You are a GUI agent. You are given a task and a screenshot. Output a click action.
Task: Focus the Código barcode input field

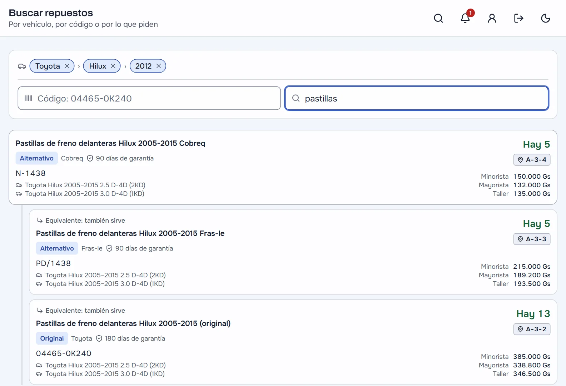click(149, 98)
